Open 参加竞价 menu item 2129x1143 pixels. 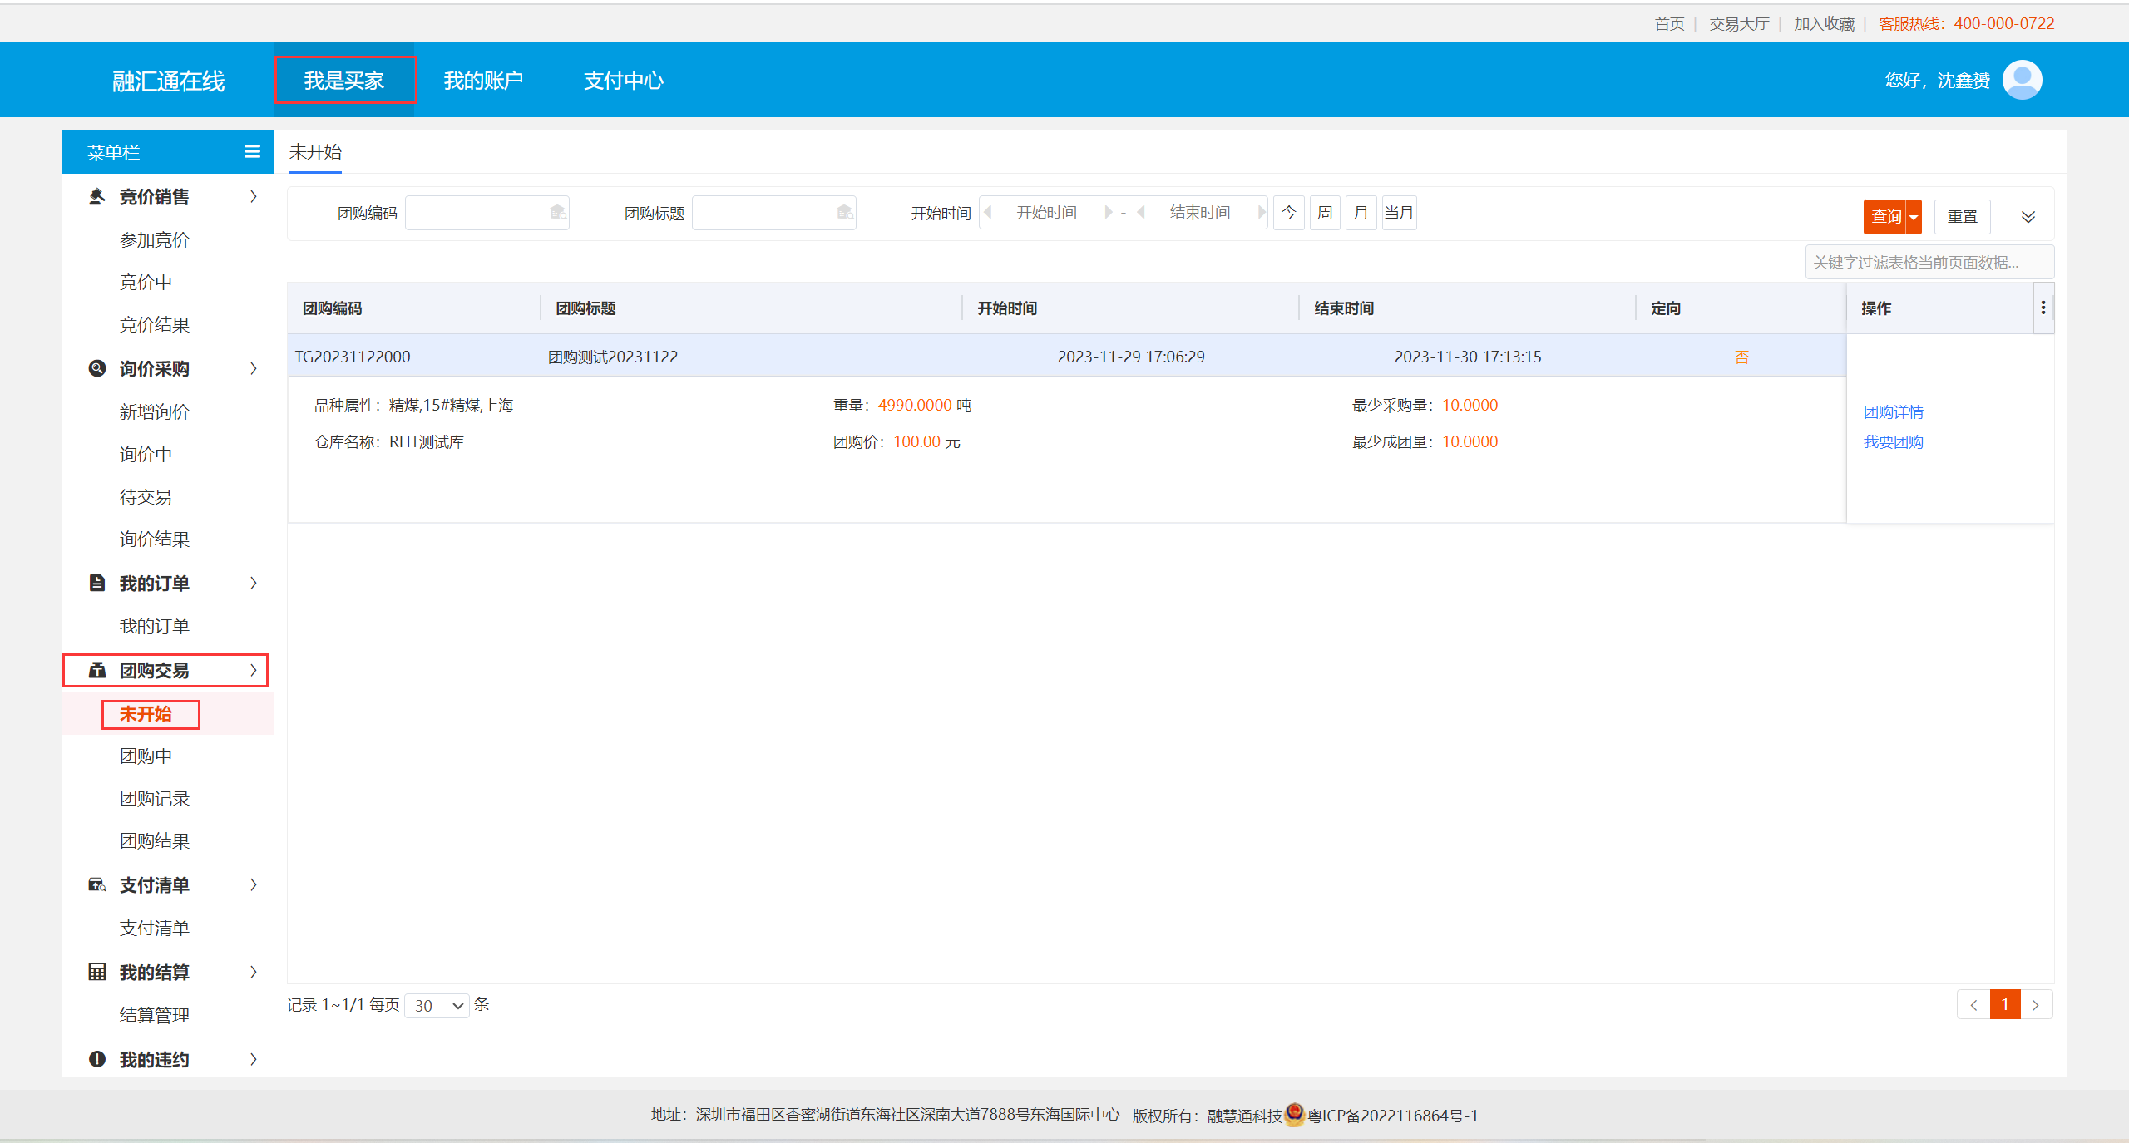point(155,240)
